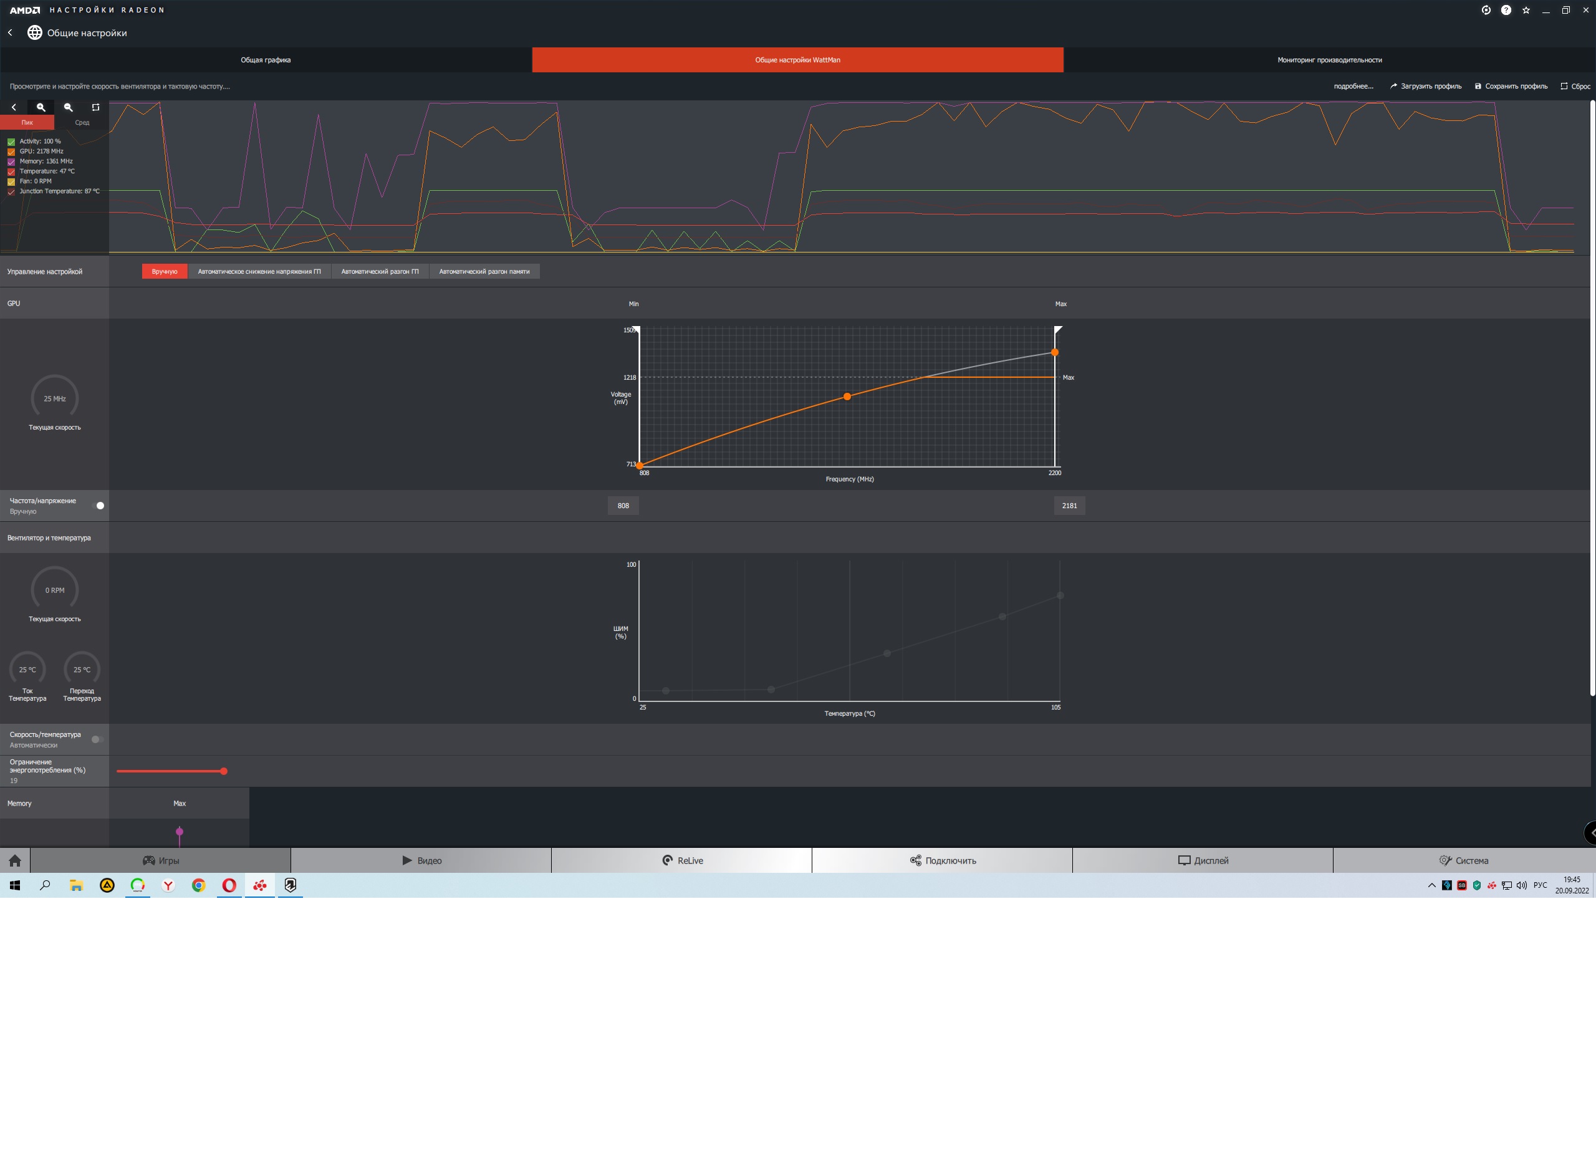The width and height of the screenshot is (1596, 1154).
Task: Select Автоматический разгон ГП mode
Action: (x=379, y=272)
